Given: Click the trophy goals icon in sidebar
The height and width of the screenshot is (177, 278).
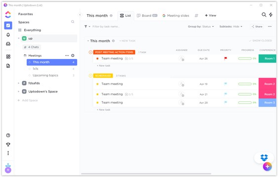Looking at the screenshot, I should tap(8, 145).
